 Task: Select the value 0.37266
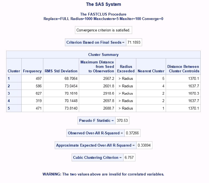pyautogui.click(x=132, y=133)
